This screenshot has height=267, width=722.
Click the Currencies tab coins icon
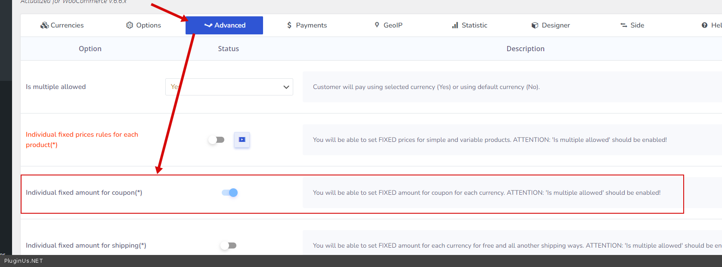[x=44, y=25]
